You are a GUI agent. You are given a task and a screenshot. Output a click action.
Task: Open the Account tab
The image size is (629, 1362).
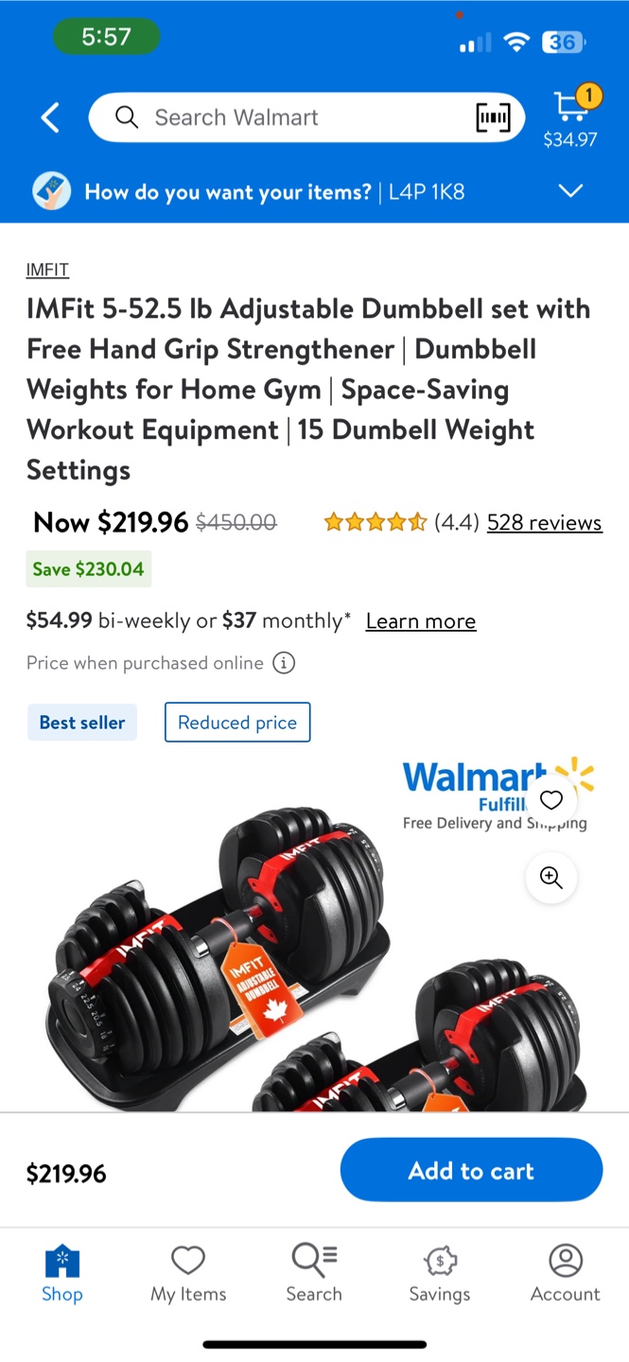pos(566,1274)
